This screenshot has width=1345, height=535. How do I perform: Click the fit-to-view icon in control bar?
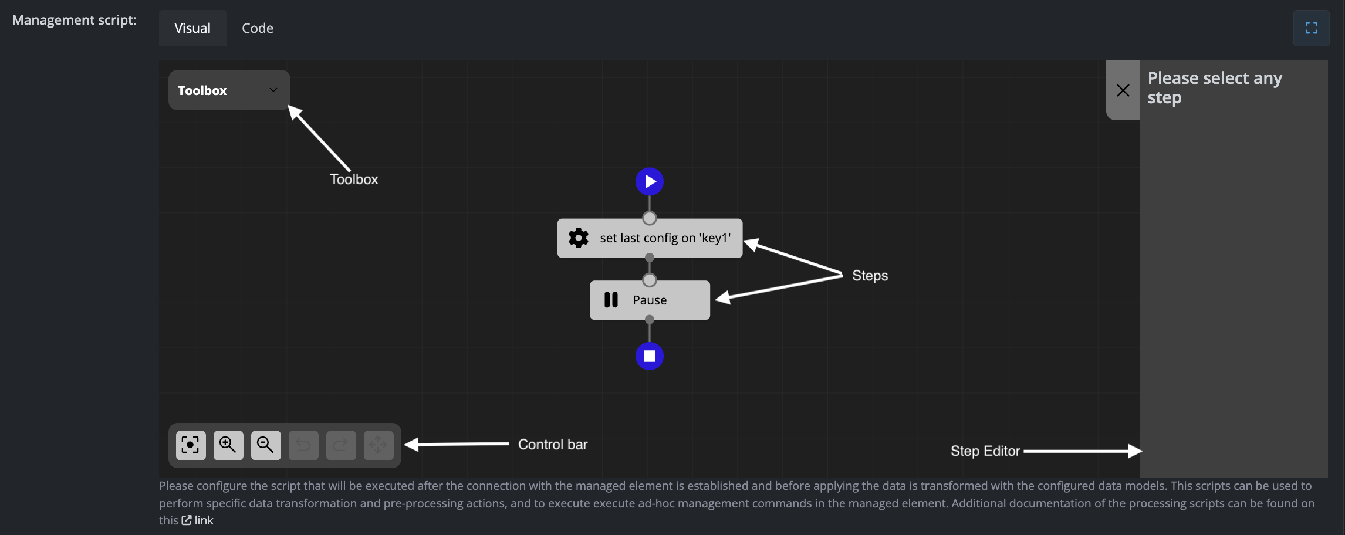[x=191, y=445]
